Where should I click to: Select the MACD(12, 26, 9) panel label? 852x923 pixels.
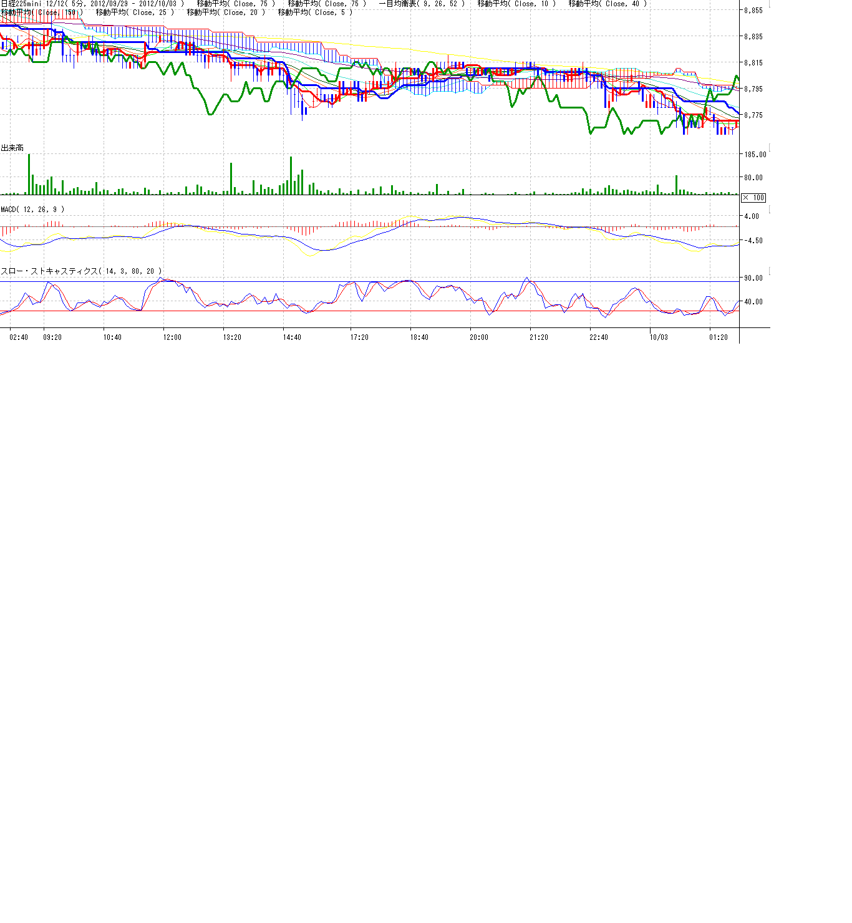pyautogui.click(x=32, y=210)
